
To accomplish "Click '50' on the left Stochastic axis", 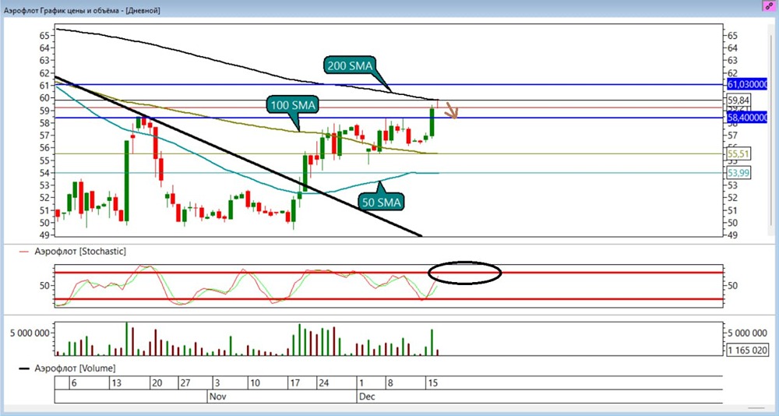I will click(44, 285).
